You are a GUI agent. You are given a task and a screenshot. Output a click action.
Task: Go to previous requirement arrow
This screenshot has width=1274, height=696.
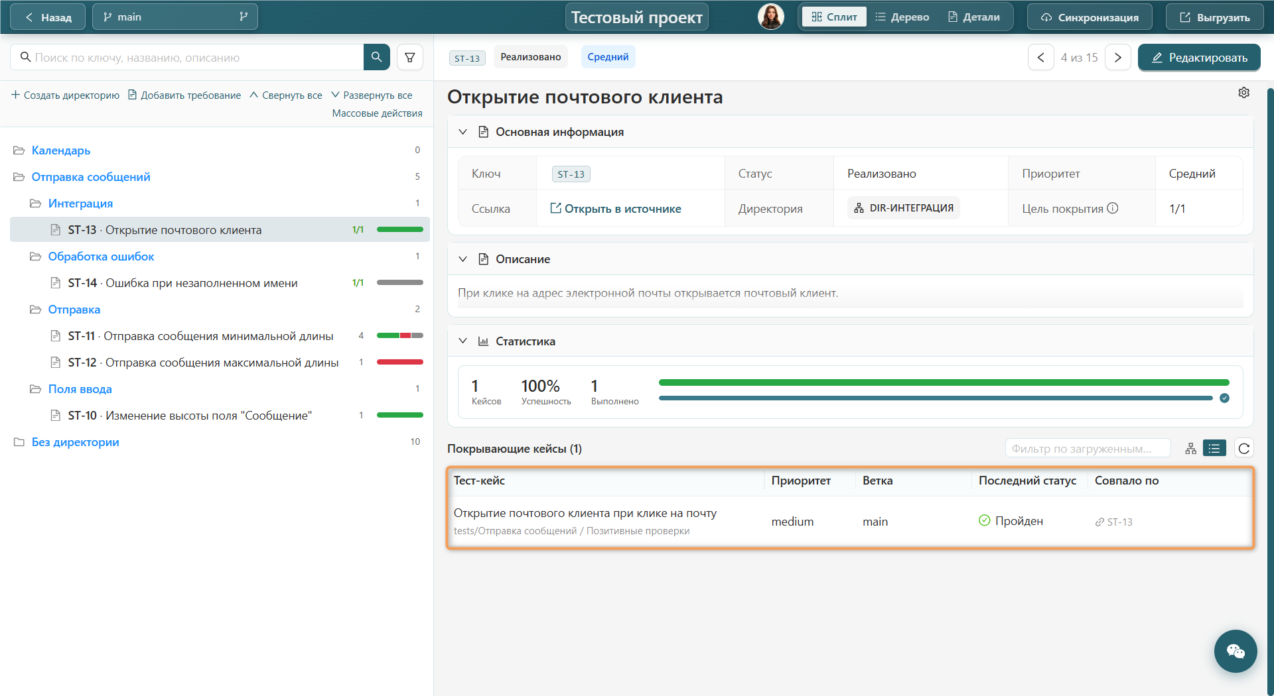(x=1041, y=58)
